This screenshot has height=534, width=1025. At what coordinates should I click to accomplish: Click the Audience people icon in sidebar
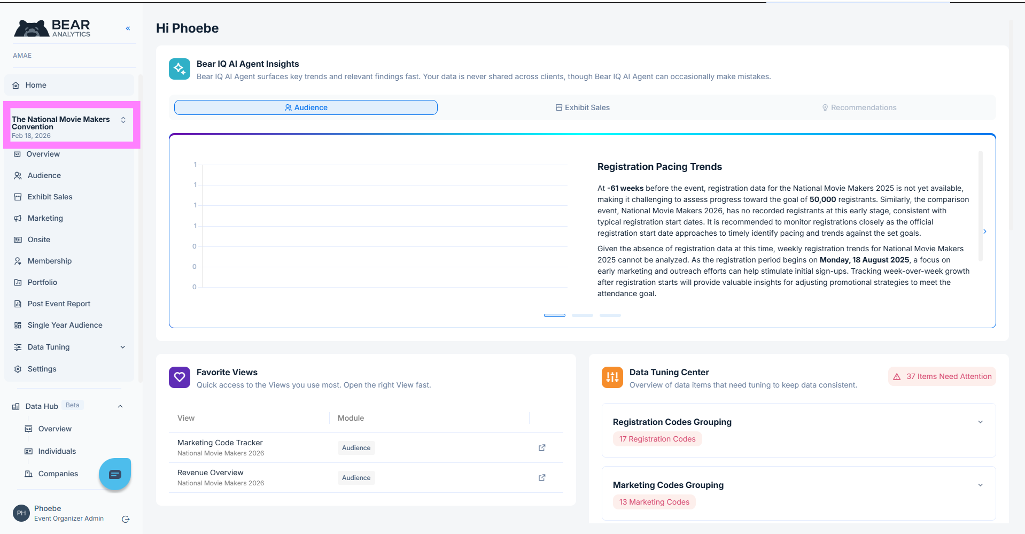tap(18, 175)
